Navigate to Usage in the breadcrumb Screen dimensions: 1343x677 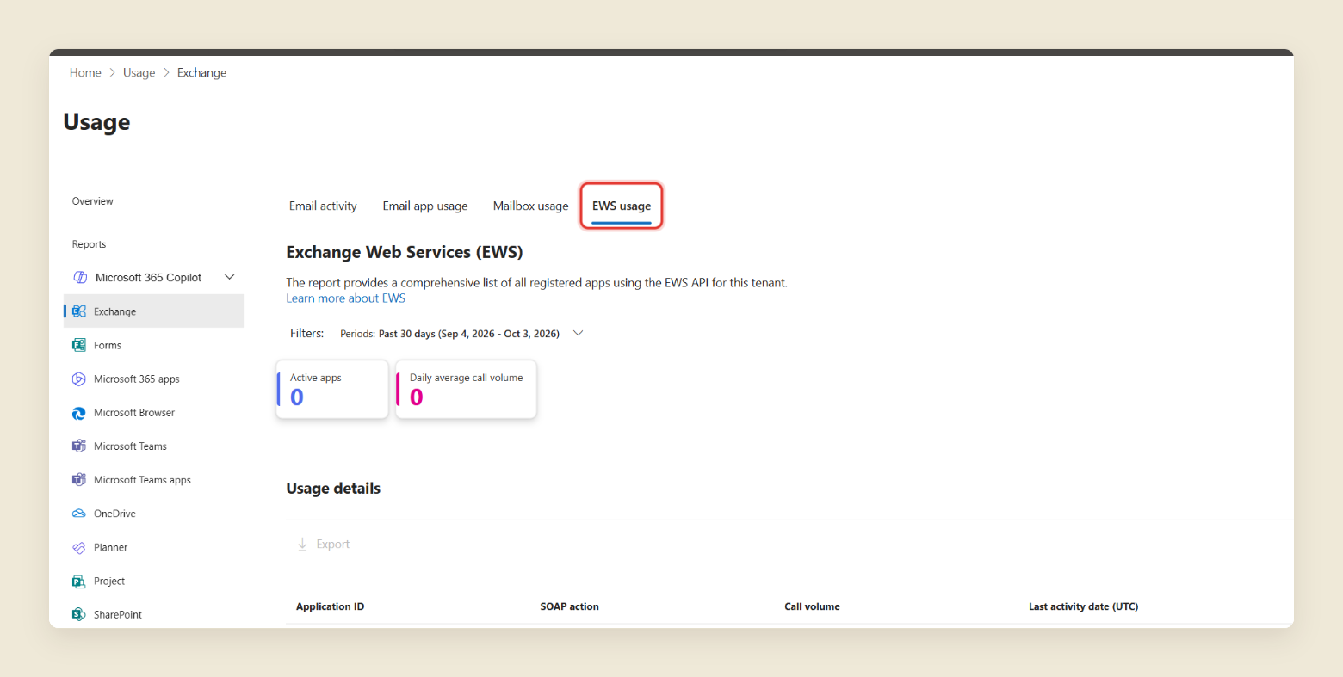[139, 73]
